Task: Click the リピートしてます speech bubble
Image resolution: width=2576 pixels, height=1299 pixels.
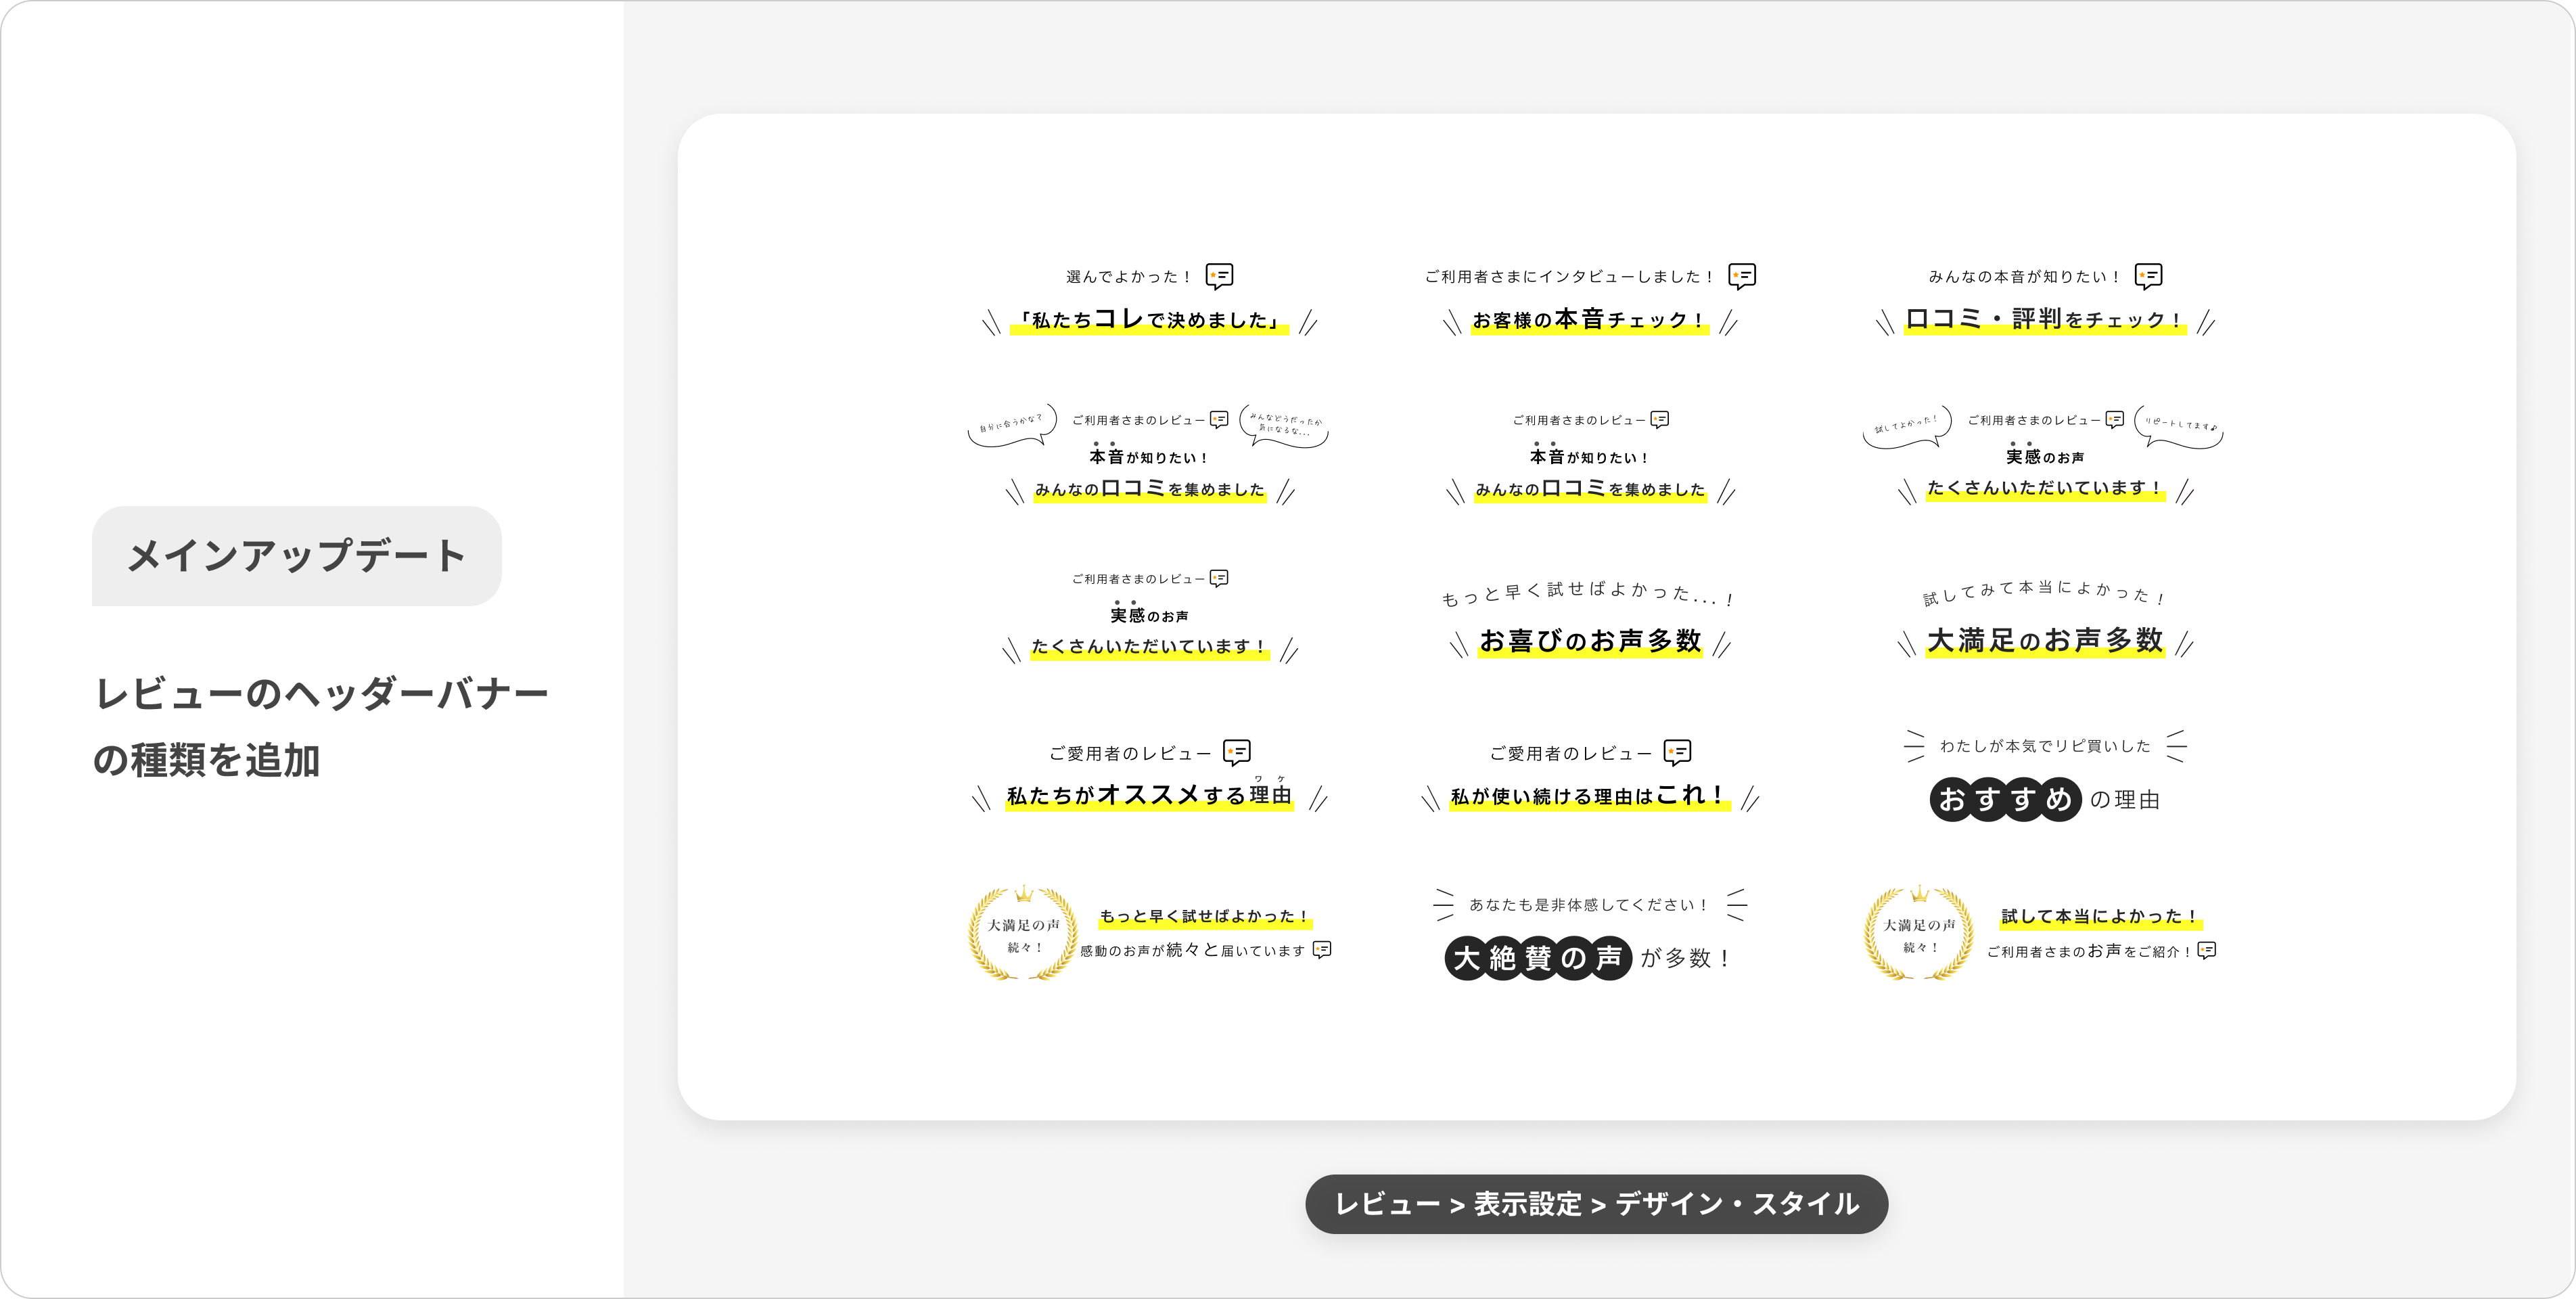Action: [2179, 425]
